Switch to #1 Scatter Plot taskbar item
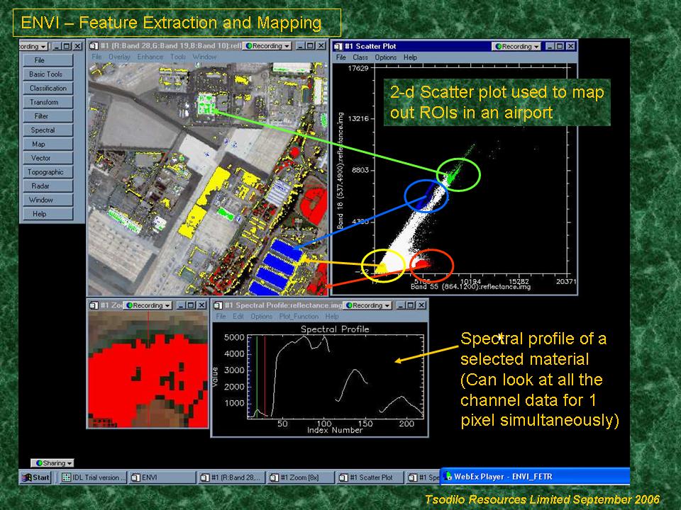Viewport: 681px width, 510px height. pos(370,477)
